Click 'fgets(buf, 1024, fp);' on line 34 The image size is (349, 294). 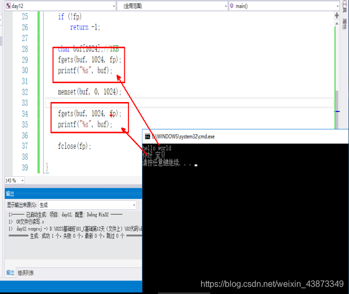coord(89,114)
